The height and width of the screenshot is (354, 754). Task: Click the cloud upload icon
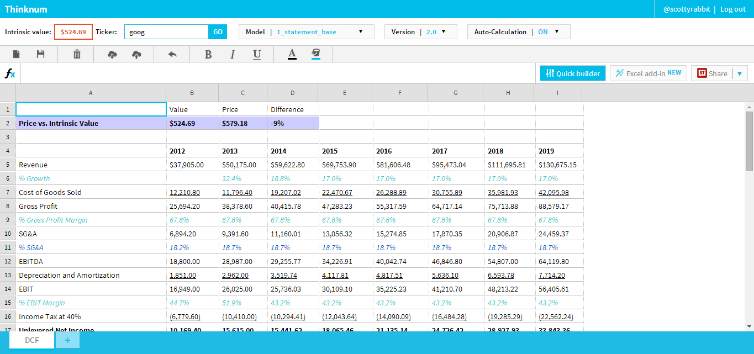[137, 54]
